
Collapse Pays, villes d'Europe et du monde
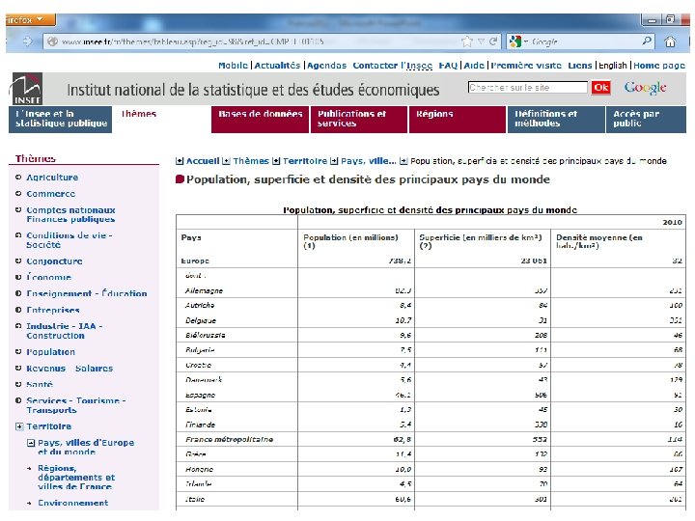[31, 443]
